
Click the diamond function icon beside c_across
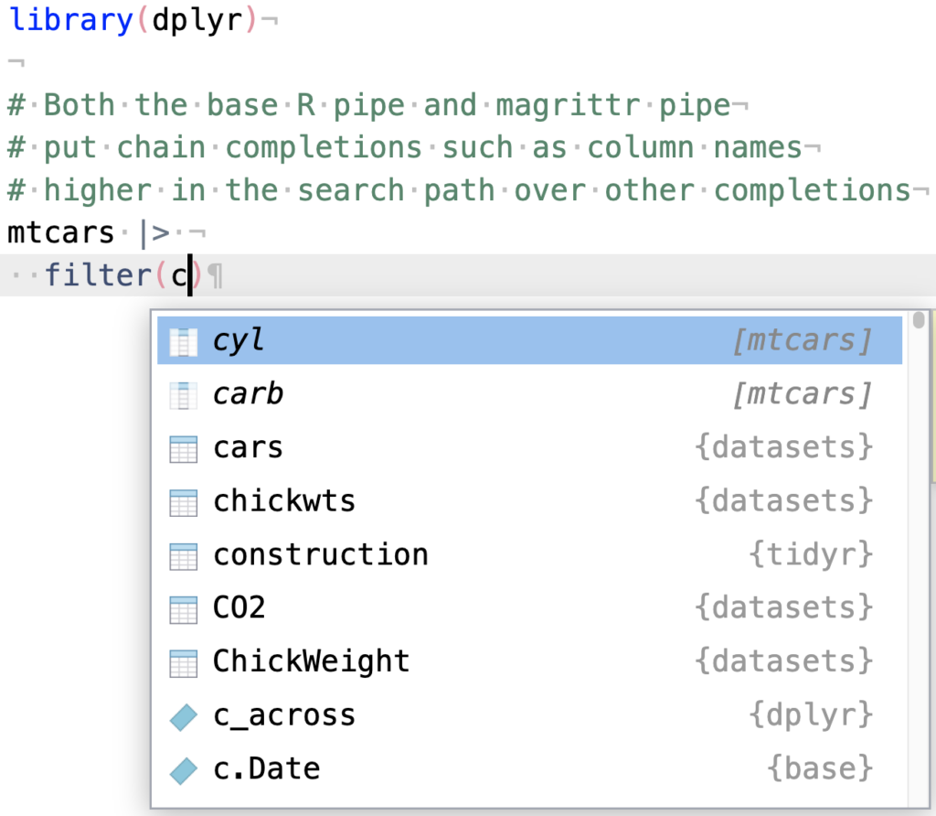click(x=183, y=714)
